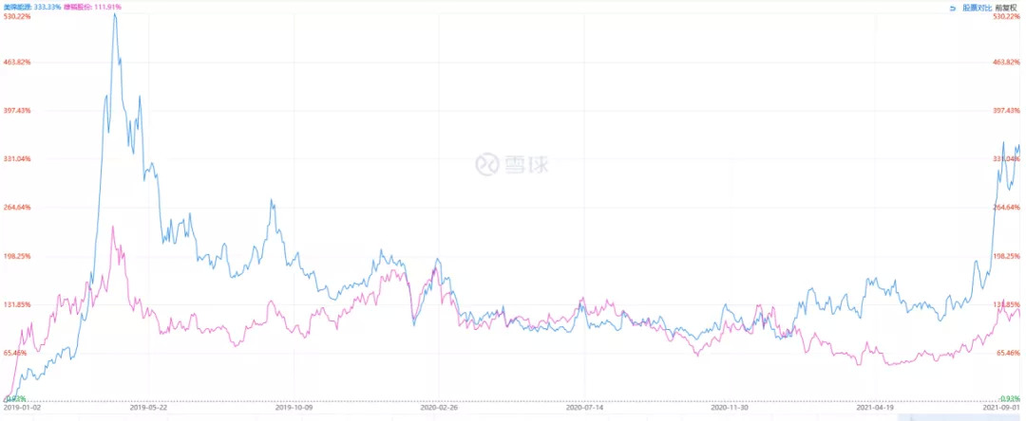
Task: Click the 2019-10-09 date axis label
Action: [x=294, y=408]
